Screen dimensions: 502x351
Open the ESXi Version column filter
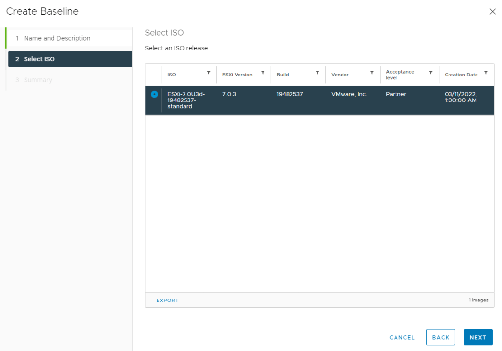(263, 73)
